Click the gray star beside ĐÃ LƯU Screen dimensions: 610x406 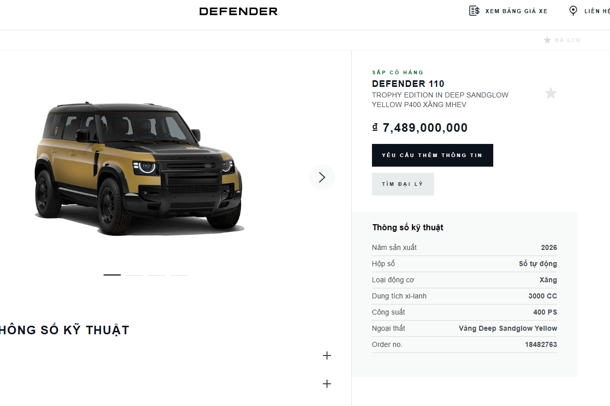(x=547, y=39)
